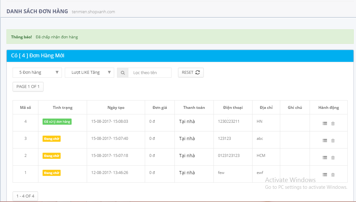Focus the "Lọc theo tên" filter field
356x202 pixels.
(150, 73)
